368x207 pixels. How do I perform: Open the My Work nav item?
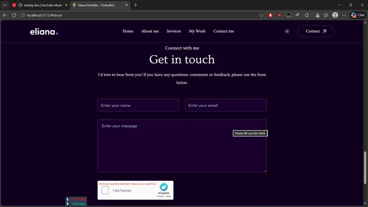[x=197, y=31]
